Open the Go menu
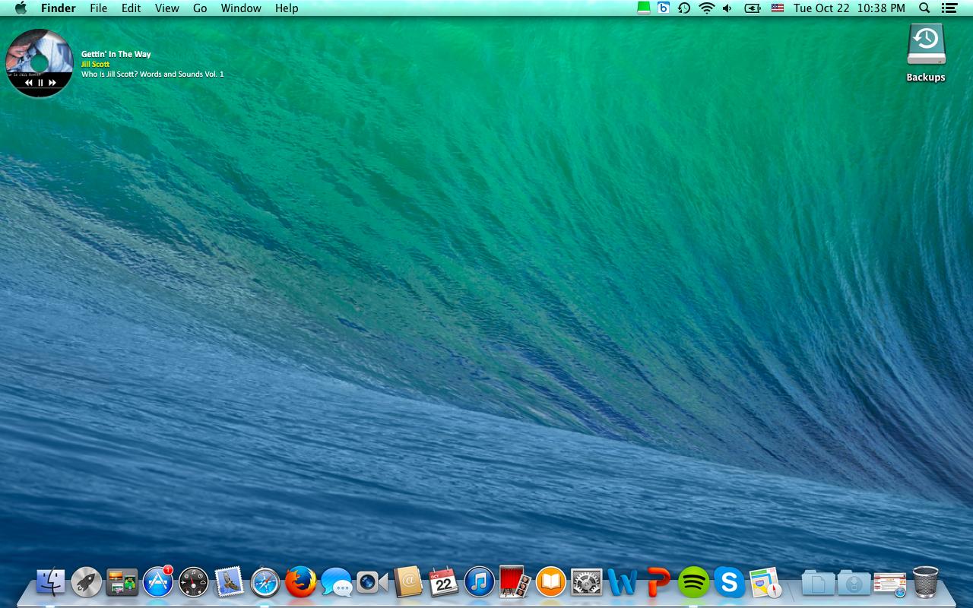The height and width of the screenshot is (608, 973). point(200,8)
